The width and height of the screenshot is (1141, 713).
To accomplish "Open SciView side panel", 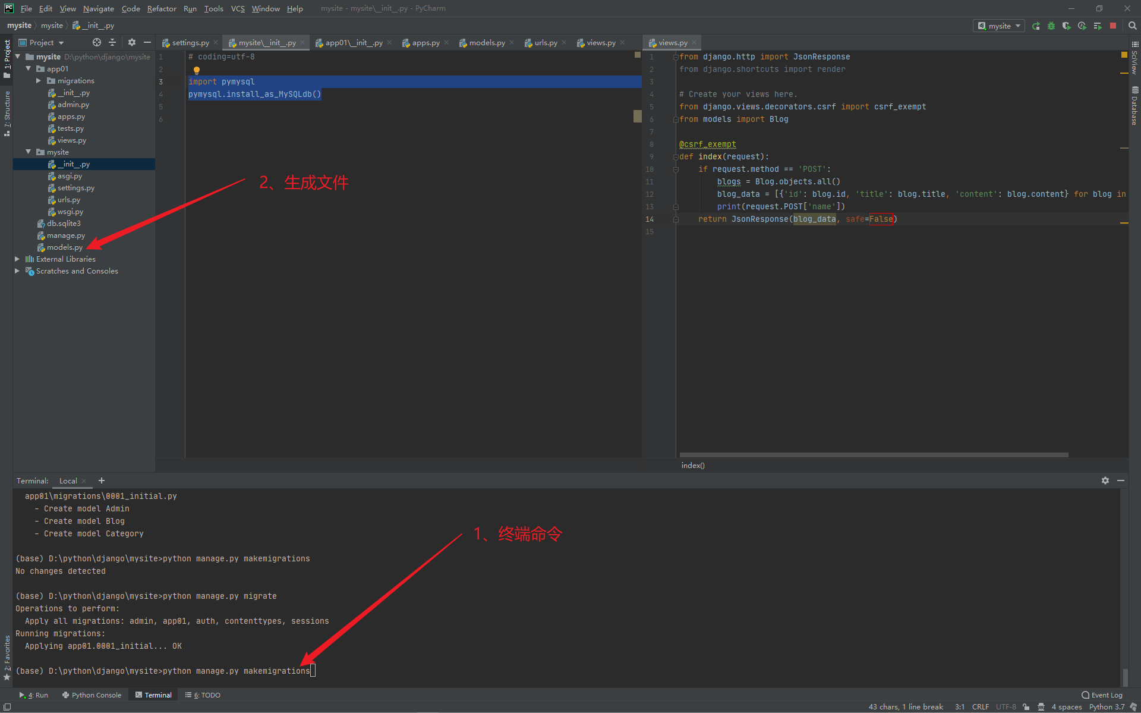I will 1134,57.
